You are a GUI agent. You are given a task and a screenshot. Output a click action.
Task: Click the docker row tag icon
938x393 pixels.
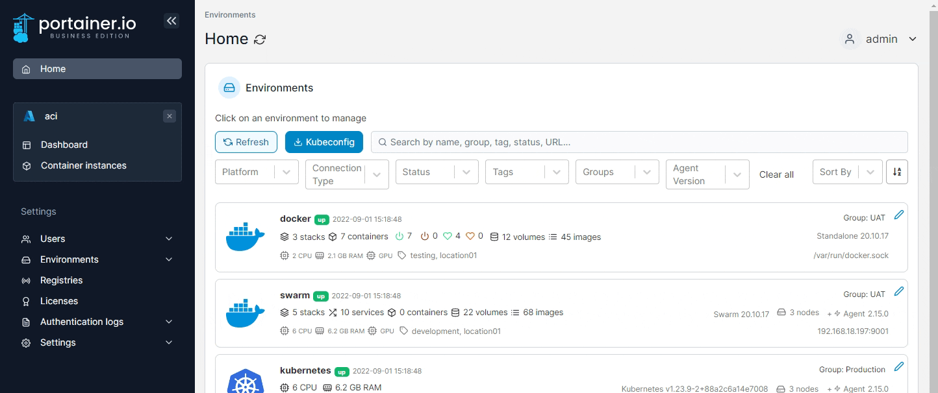(402, 256)
